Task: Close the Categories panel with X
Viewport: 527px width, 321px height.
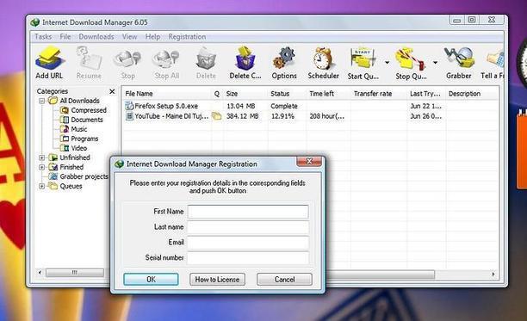Action: point(112,91)
